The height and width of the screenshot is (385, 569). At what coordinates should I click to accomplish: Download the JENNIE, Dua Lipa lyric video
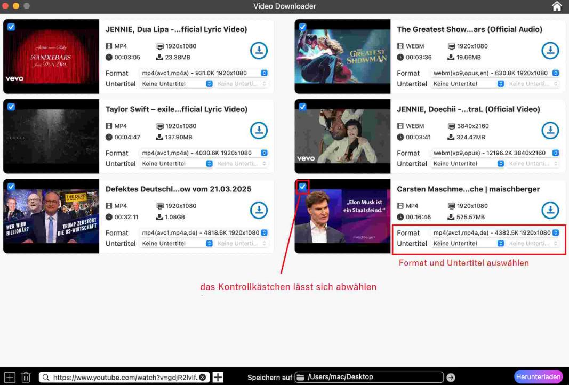tap(259, 51)
